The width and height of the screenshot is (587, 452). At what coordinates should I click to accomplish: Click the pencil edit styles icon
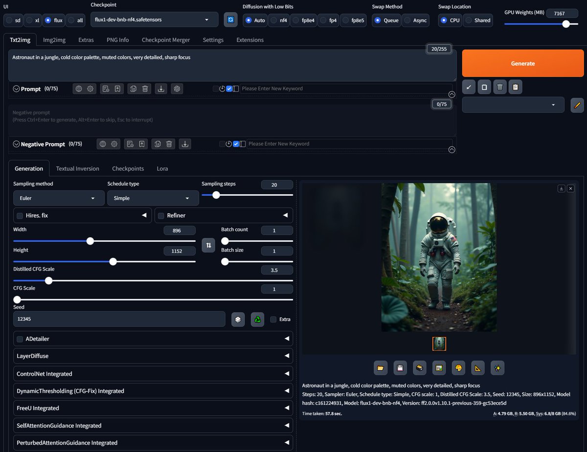pos(577,105)
